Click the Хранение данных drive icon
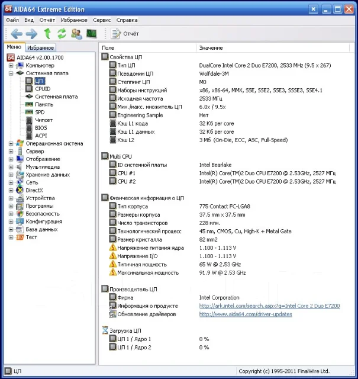This screenshot has height=379, width=358. click(20, 175)
